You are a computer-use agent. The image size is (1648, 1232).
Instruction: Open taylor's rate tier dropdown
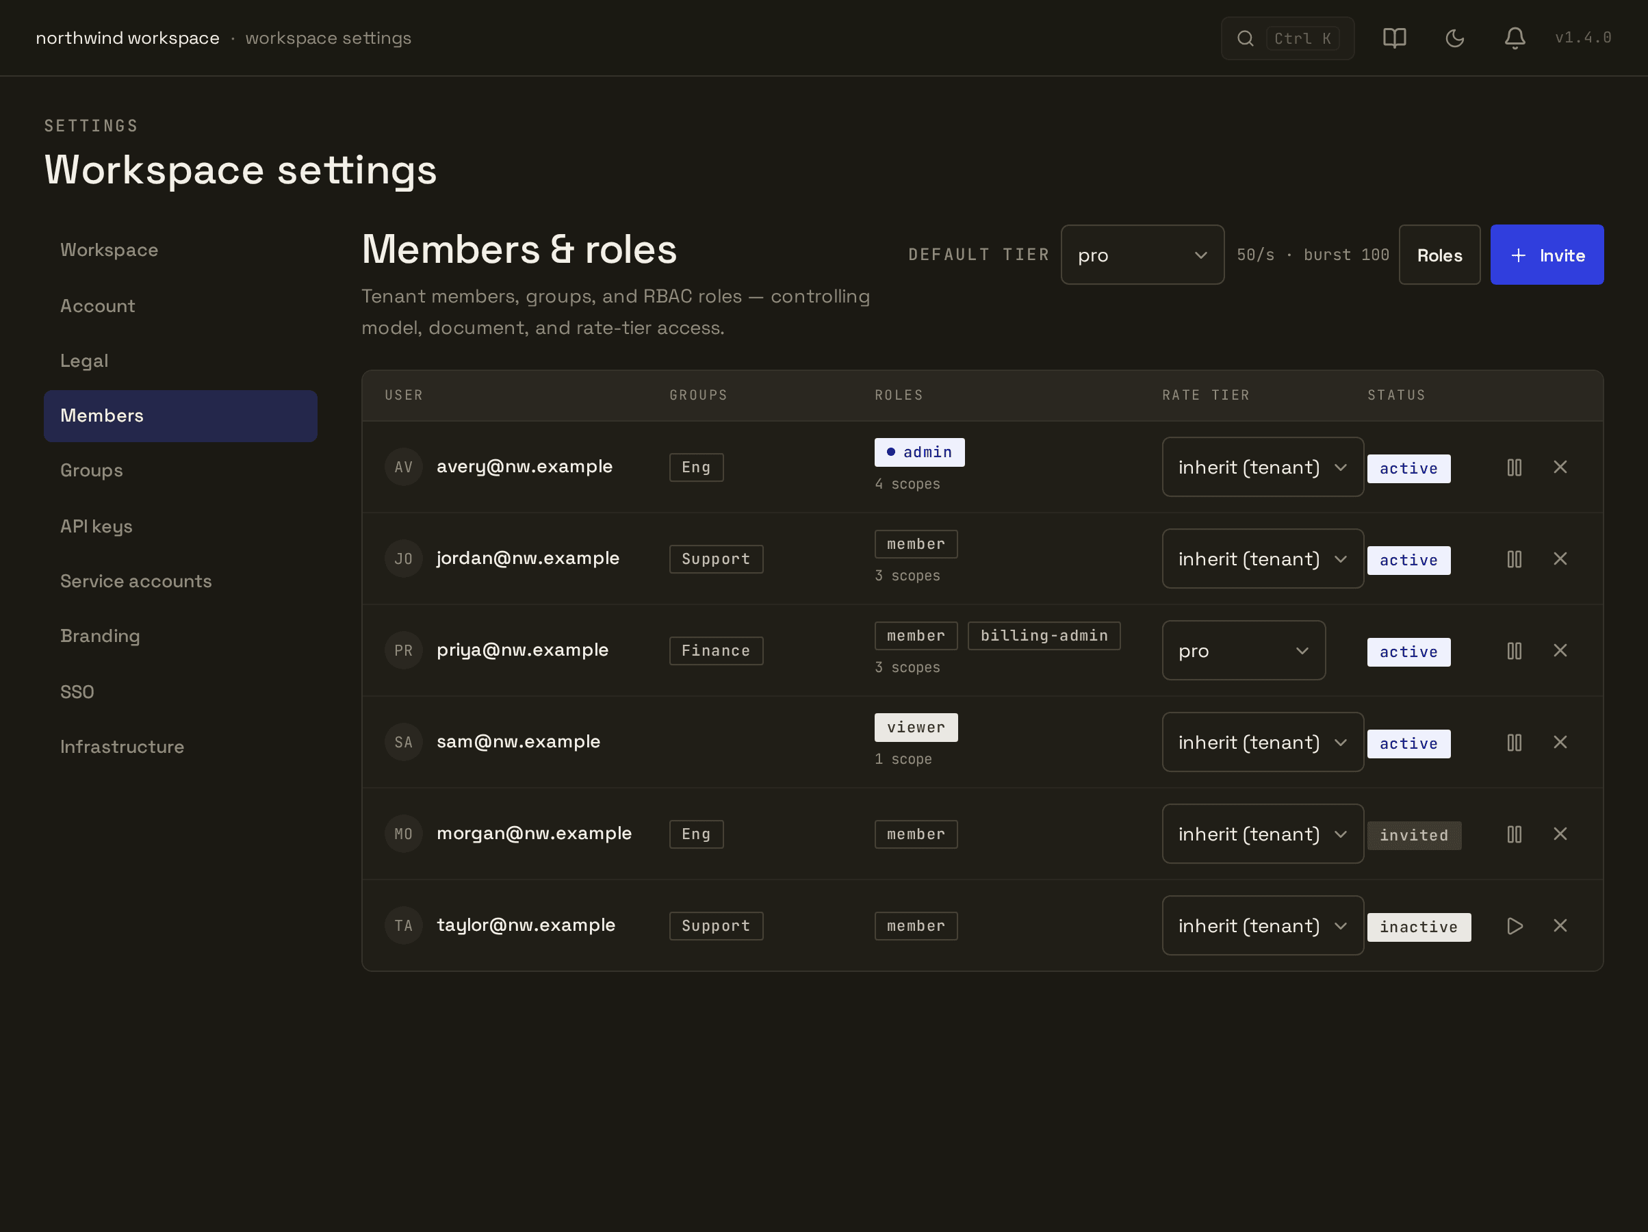point(1263,925)
